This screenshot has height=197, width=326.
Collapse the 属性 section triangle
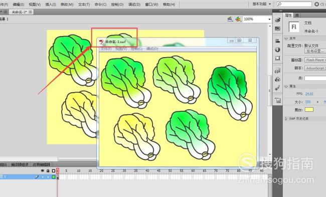(x=286, y=86)
